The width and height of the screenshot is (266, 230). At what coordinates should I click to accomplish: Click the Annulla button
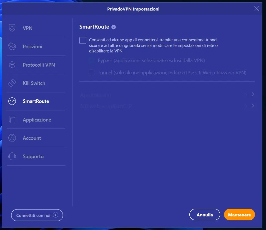205,214
